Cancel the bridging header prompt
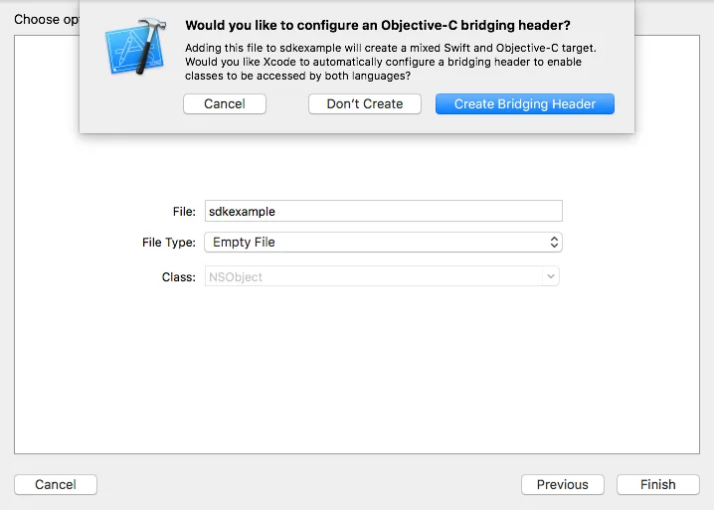The width and height of the screenshot is (714, 510). pyautogui.click(x=225, y=103)
